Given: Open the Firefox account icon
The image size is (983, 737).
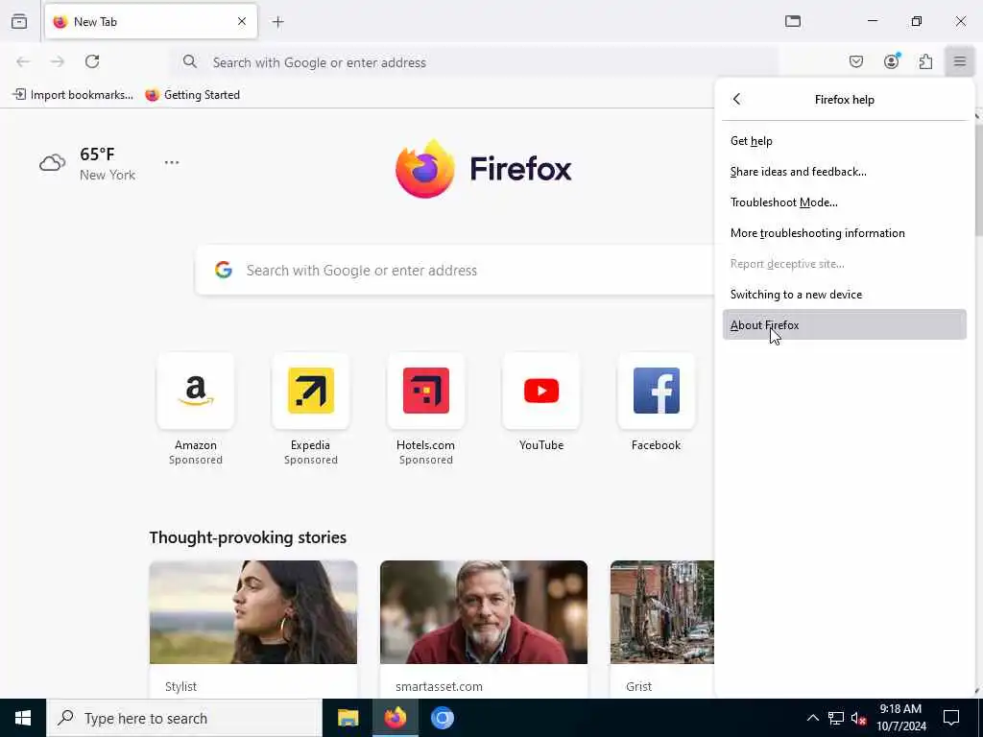Looking at the screenshot, I should [891, 61].
